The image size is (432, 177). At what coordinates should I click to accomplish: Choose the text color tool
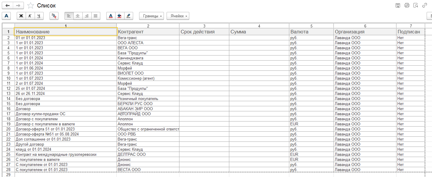[x=111, y=16]
